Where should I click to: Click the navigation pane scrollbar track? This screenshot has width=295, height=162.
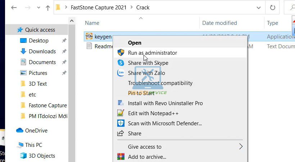(x=72, y=93)
